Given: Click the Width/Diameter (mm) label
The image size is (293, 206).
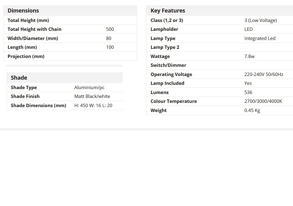Looking at the screenshot, I should [33, 38].
